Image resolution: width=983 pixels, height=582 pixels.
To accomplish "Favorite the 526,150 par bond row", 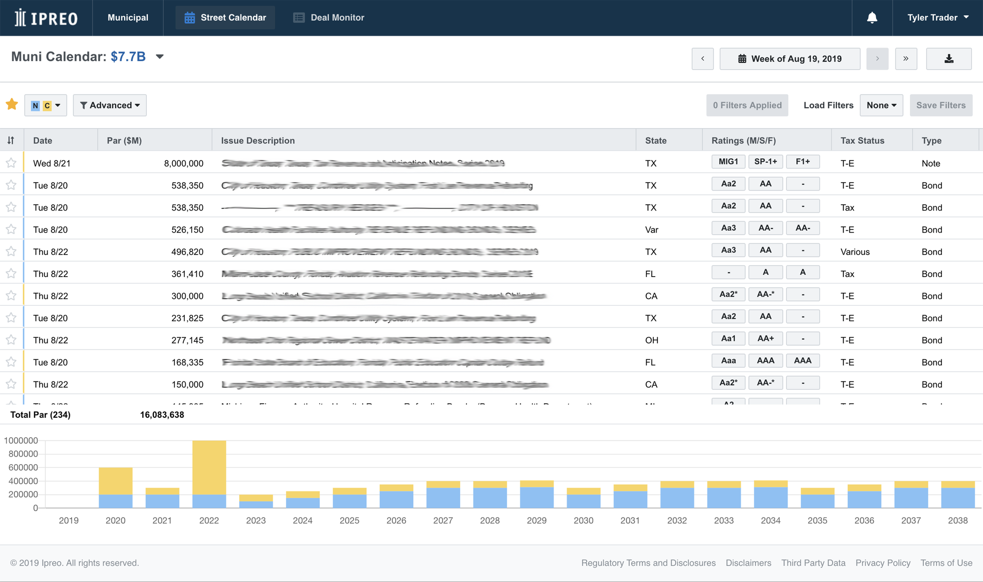I will tap(11, 229).
